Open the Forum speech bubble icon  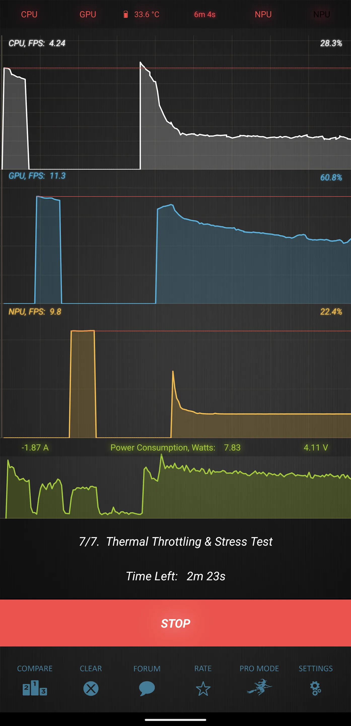tap(147, 688)
